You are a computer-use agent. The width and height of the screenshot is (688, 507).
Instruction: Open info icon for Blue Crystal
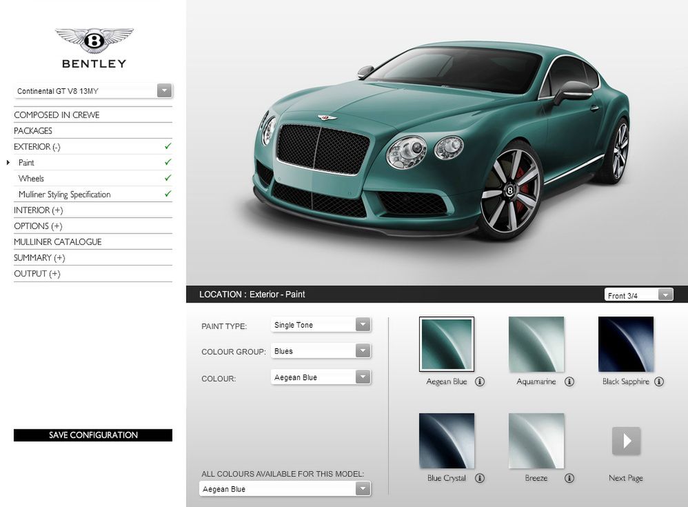click(480, 478)
